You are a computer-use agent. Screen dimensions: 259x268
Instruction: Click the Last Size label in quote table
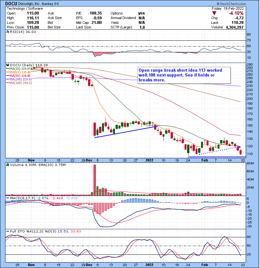click(84, 27)
